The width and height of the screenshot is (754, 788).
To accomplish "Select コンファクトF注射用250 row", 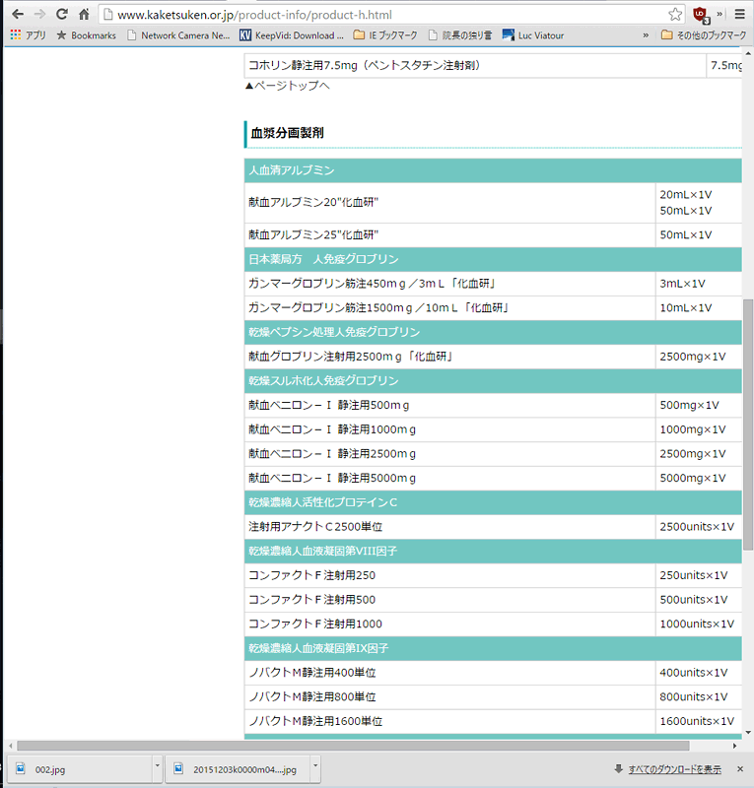I will 493,575.
